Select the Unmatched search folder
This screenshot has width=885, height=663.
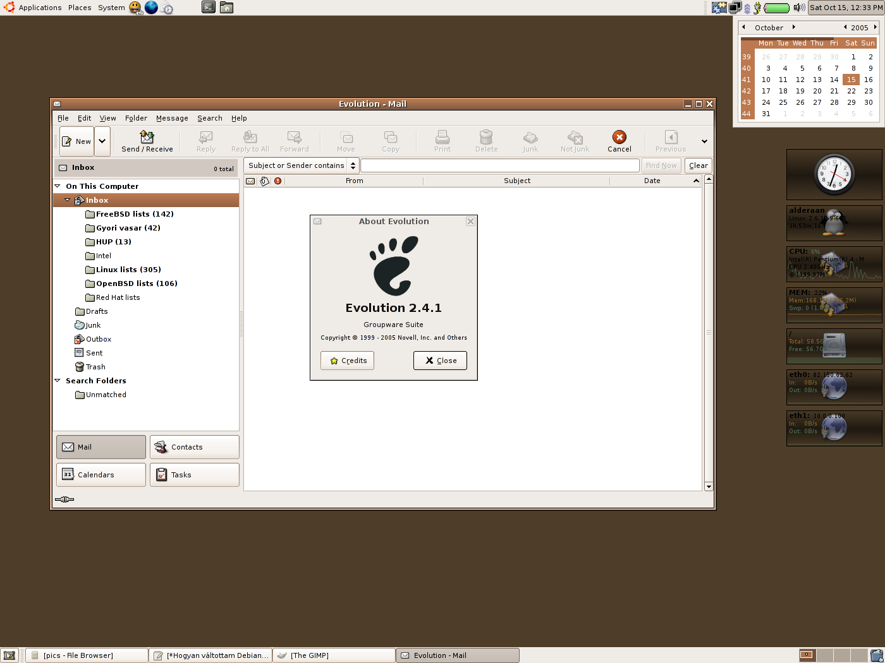click(x=106, y=395)
